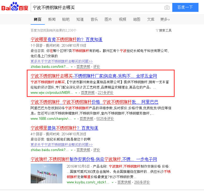Click the Baidu logo
The image size is (204, 191).
click(x=15, y=7)
